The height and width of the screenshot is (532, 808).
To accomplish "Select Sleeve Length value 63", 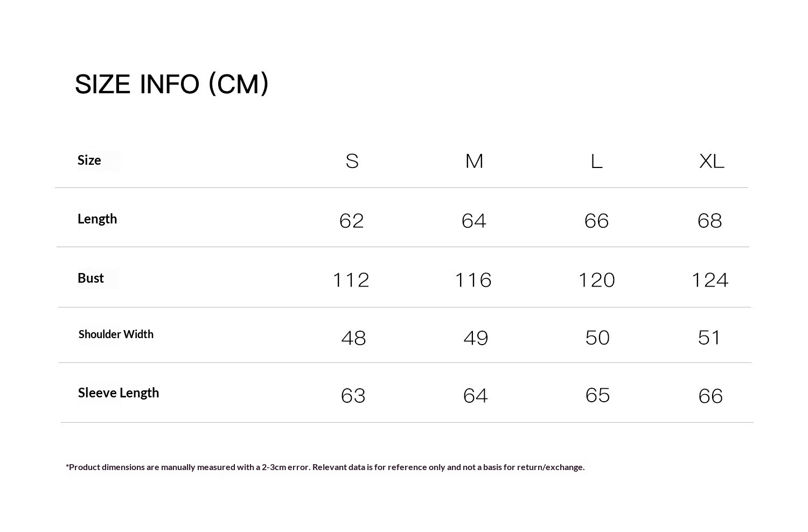I will 353,396.
